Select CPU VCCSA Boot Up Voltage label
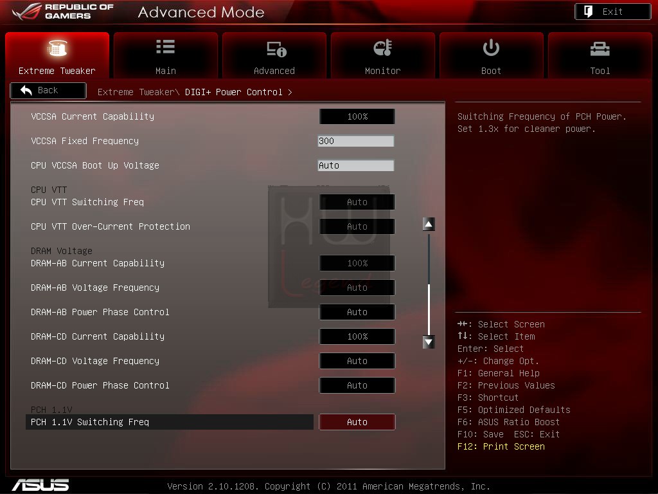658x494 pixels. (95, 165)
